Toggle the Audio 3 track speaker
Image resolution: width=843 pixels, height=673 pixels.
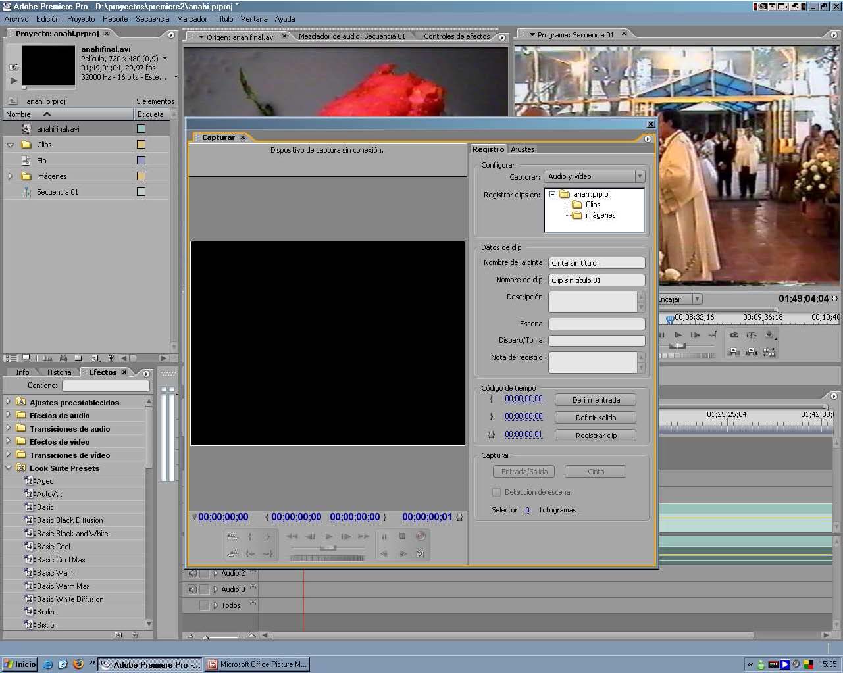coord(193,589)
